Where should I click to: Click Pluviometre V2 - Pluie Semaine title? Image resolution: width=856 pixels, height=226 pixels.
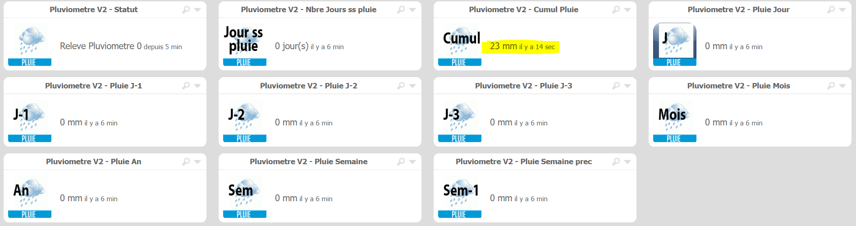point(309,161)
